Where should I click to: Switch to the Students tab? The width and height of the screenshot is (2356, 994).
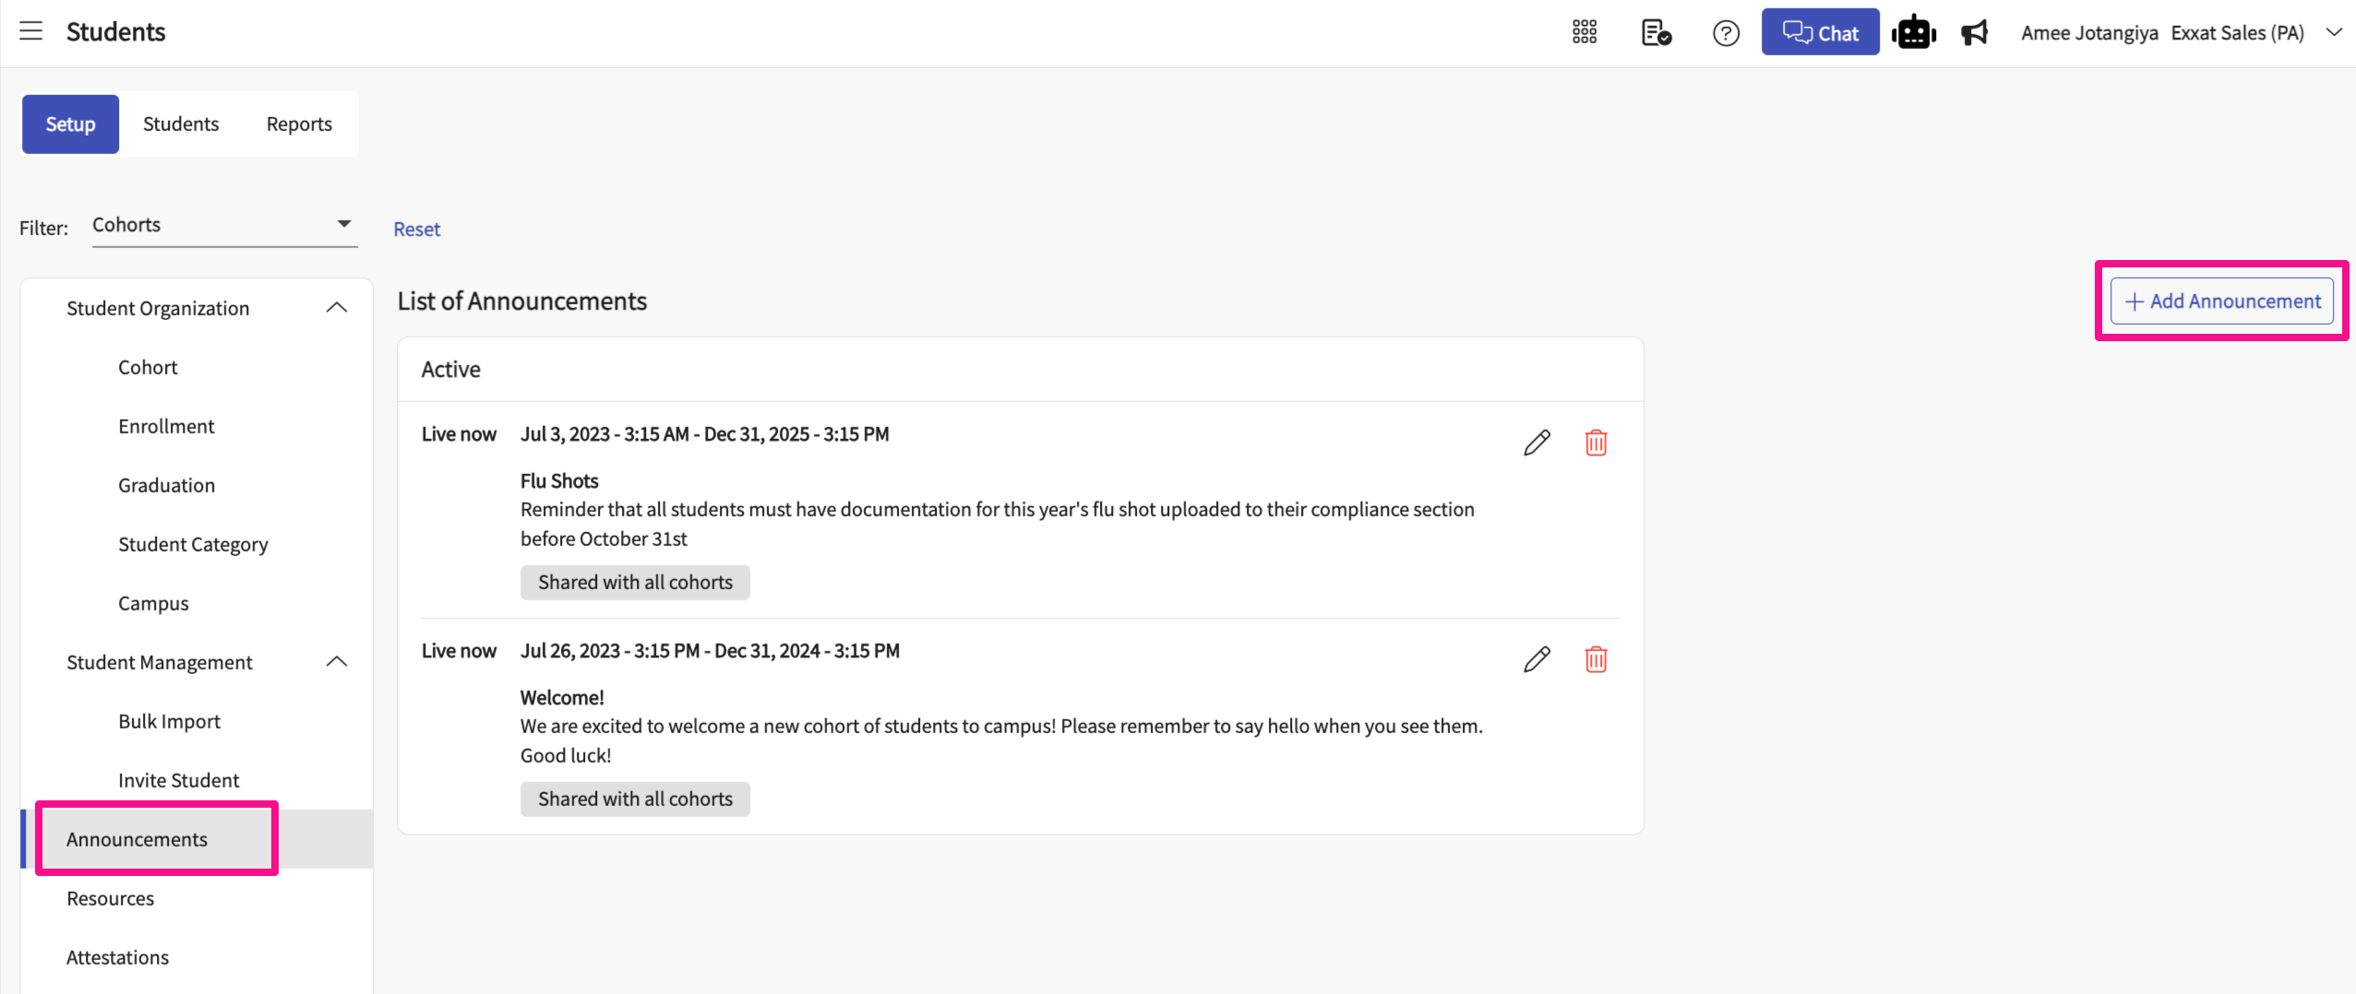[181, 124]
